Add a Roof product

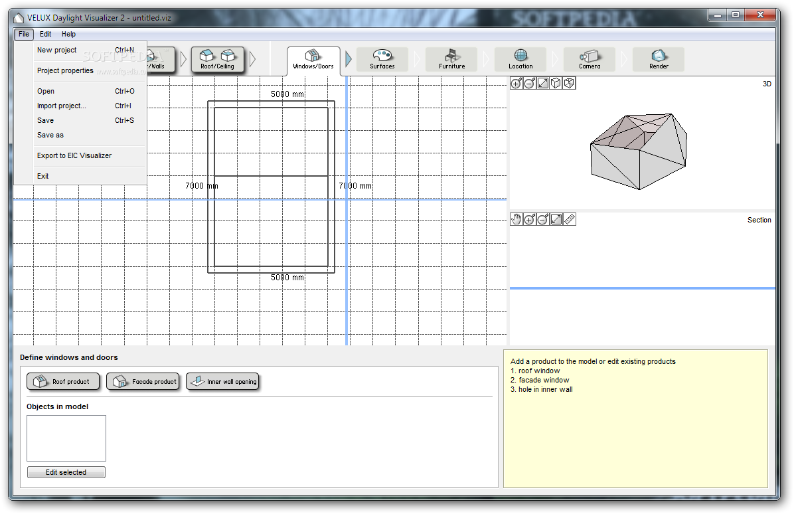pos(63,381)
